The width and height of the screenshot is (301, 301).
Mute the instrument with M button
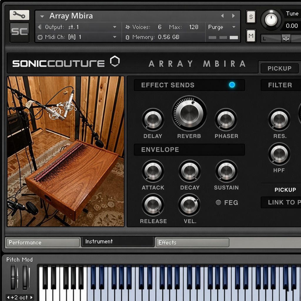click(x=251, y=36)
